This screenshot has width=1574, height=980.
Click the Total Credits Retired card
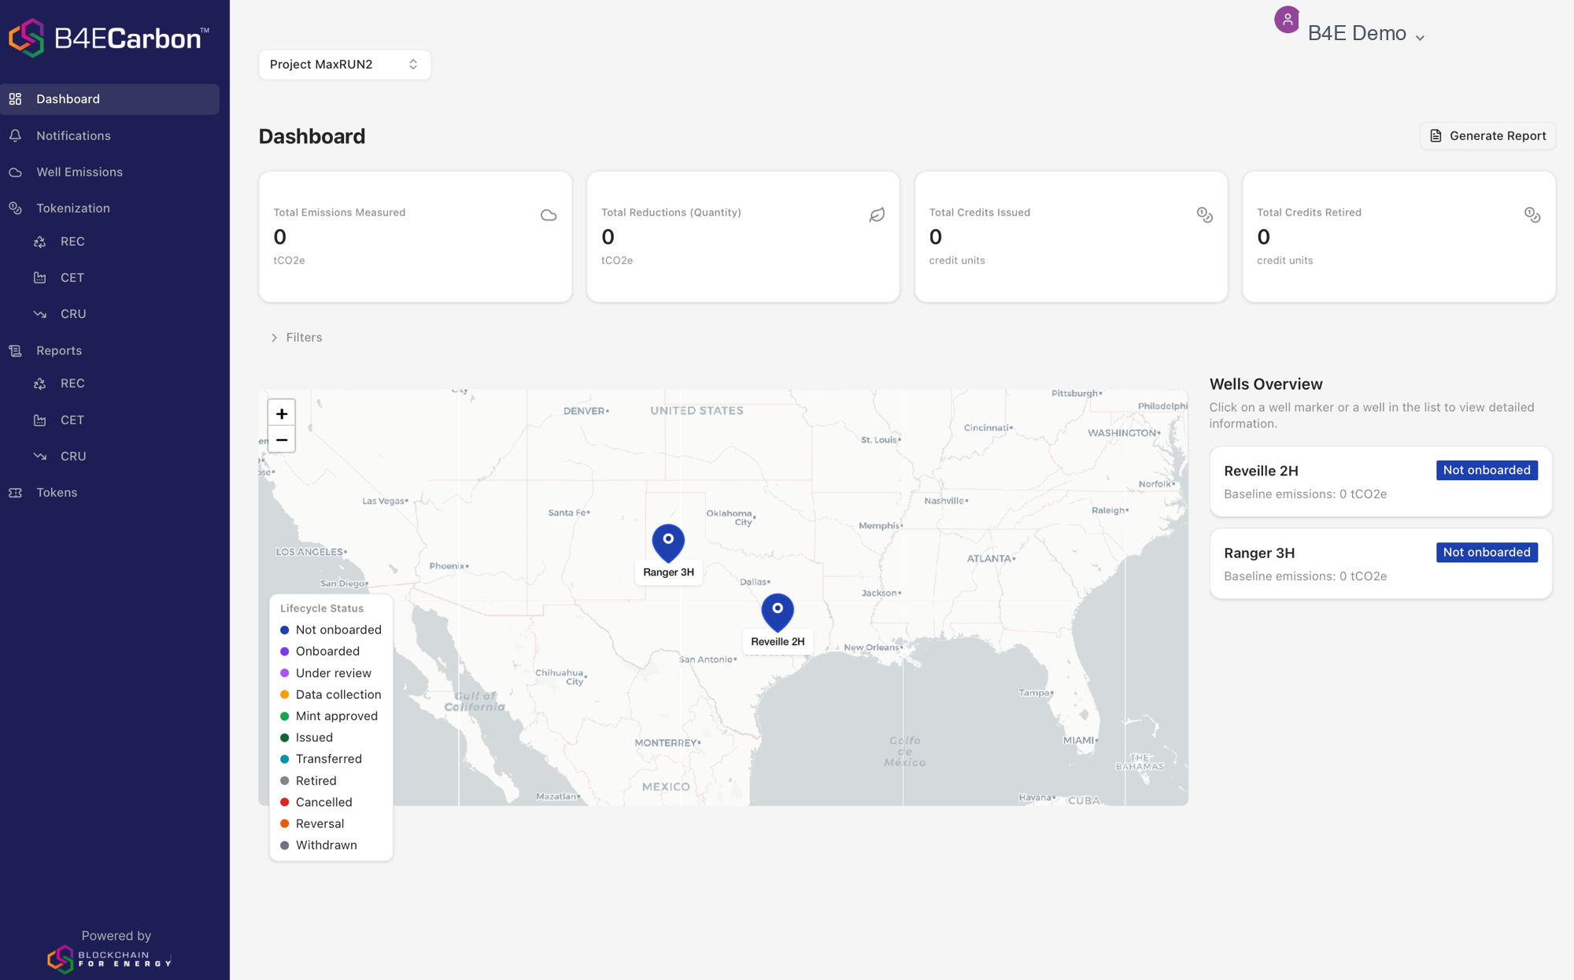[1398, 237]
